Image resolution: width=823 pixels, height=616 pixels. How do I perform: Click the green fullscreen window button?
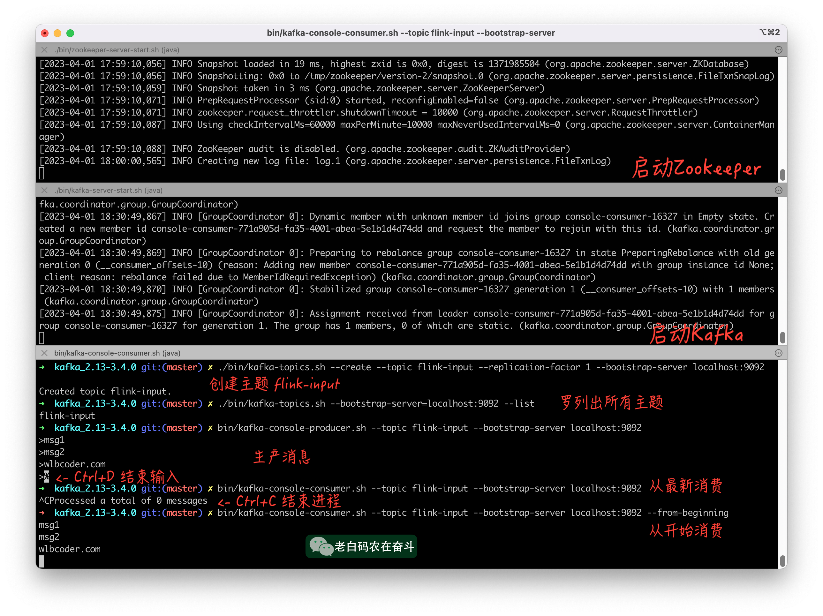click(70, 33)
